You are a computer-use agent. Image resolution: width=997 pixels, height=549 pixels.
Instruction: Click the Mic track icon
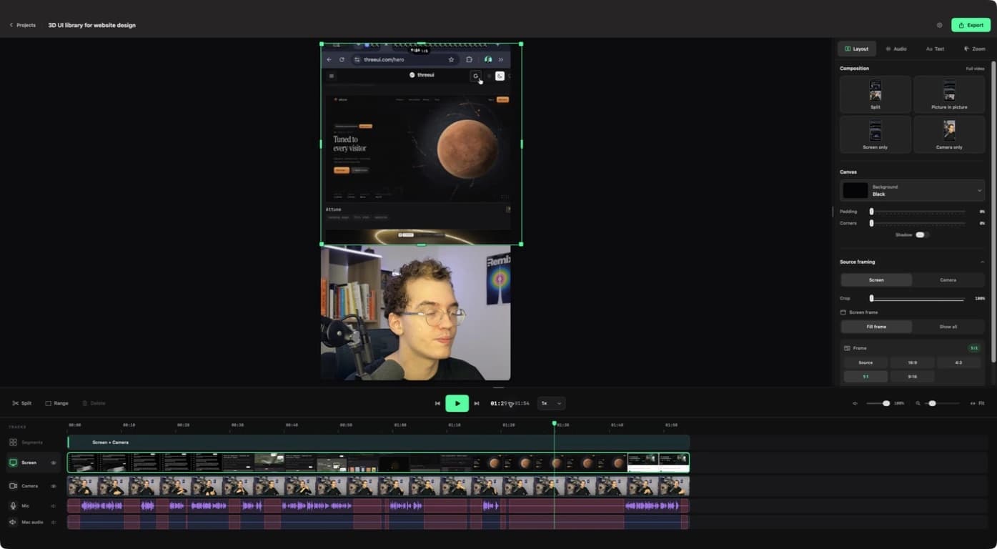click(13, 505)
